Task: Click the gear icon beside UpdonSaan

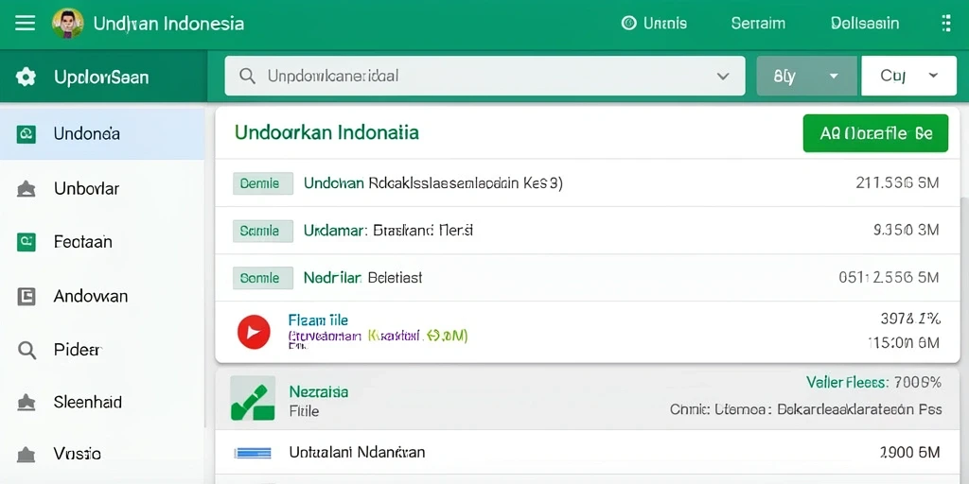Action: click(26, 78)
